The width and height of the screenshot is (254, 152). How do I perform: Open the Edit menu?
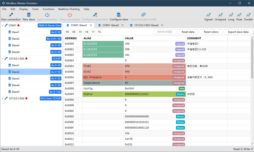(x=13, y=9)
